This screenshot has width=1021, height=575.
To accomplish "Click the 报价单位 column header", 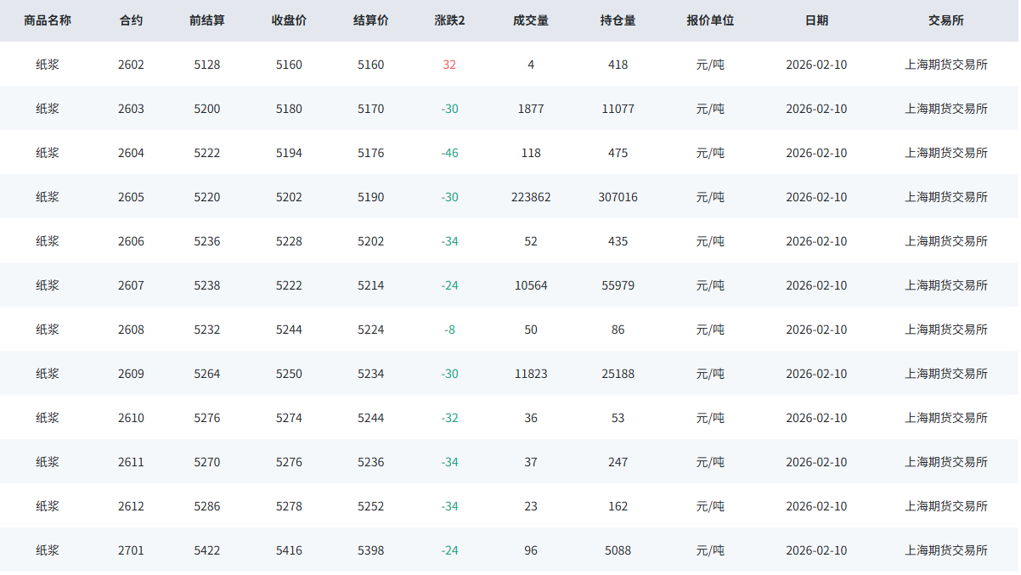I will (710, 20).
